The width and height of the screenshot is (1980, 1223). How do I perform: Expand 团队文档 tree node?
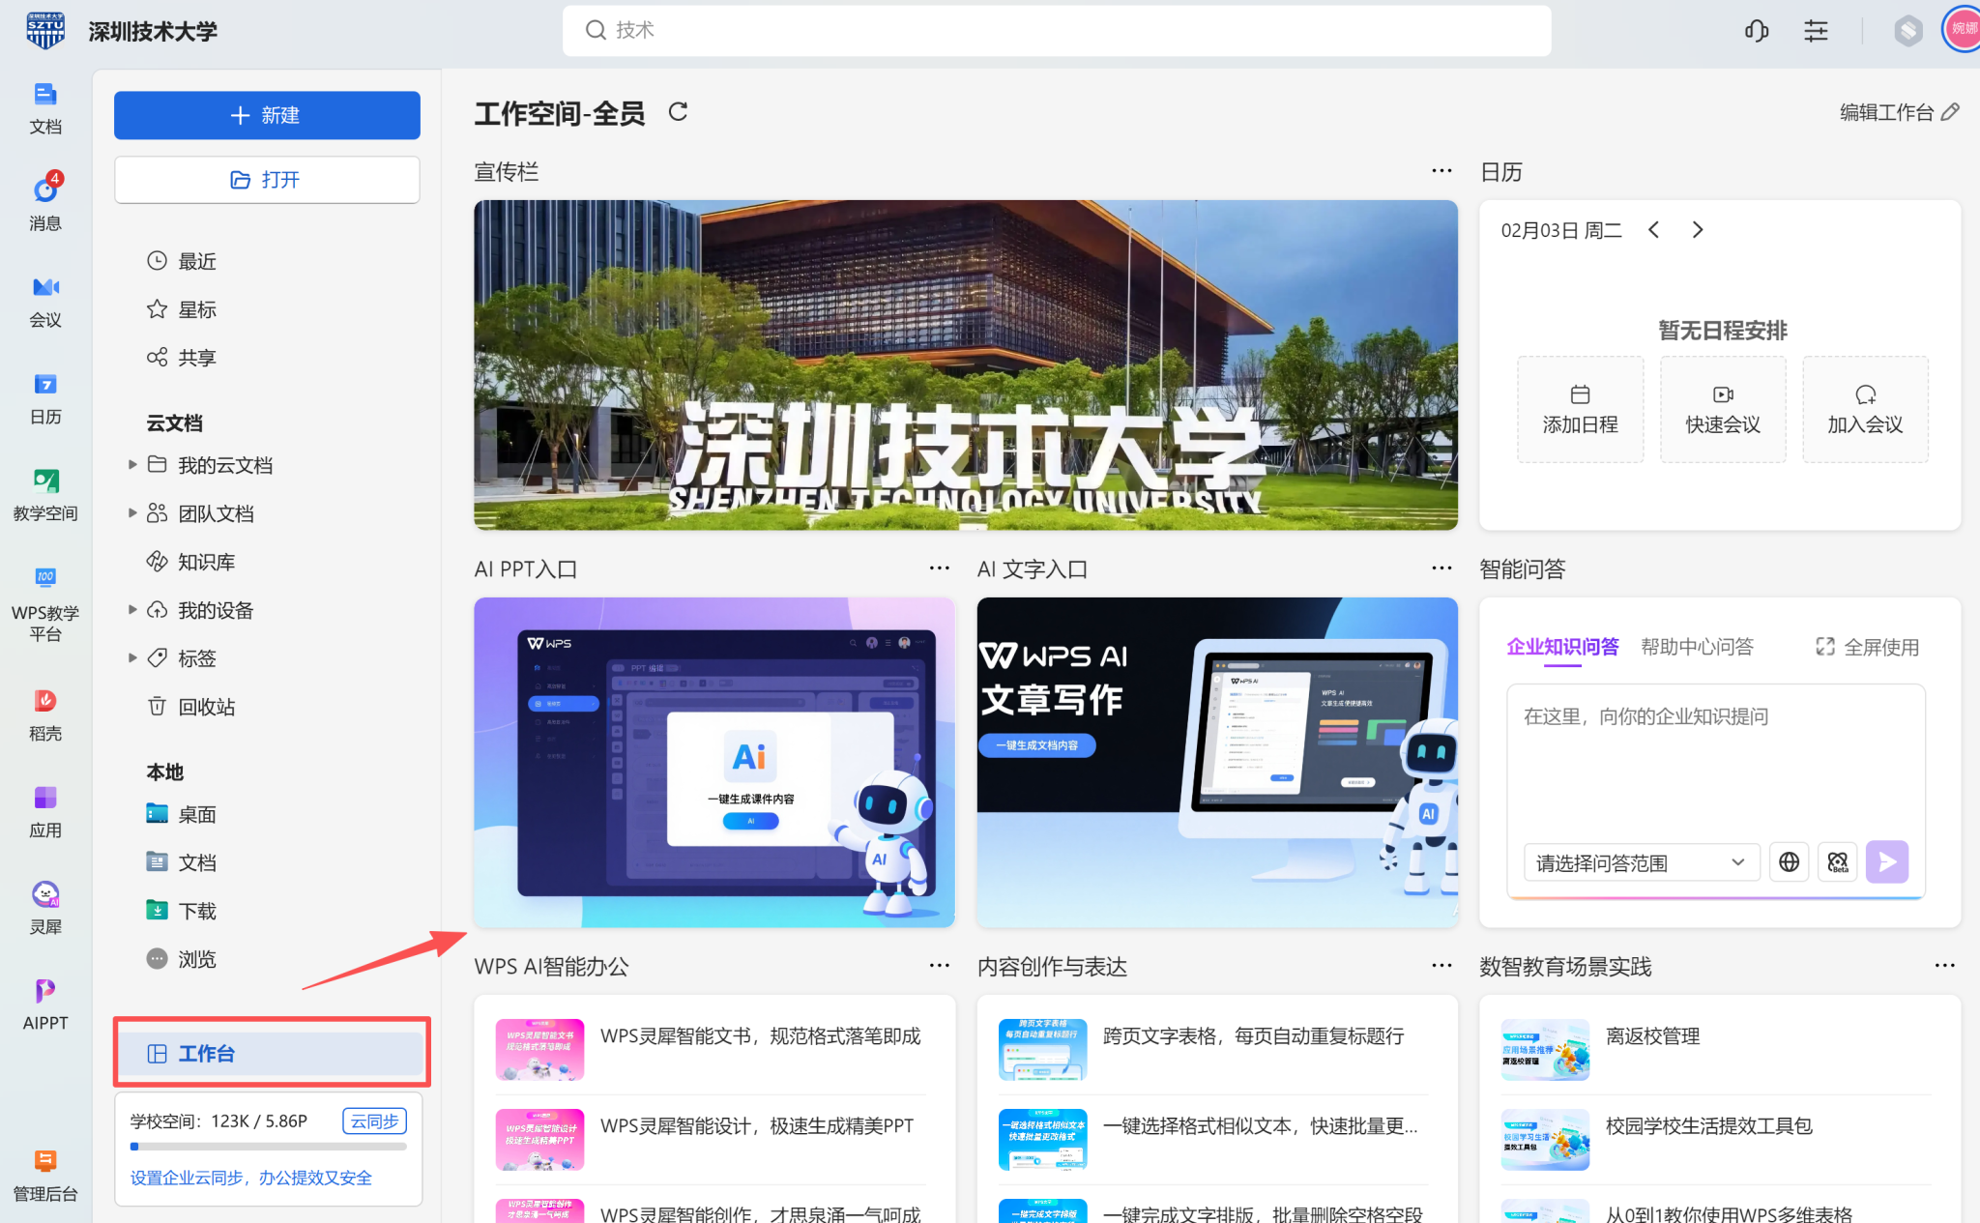pyautogui.click(x=132, y=513)
